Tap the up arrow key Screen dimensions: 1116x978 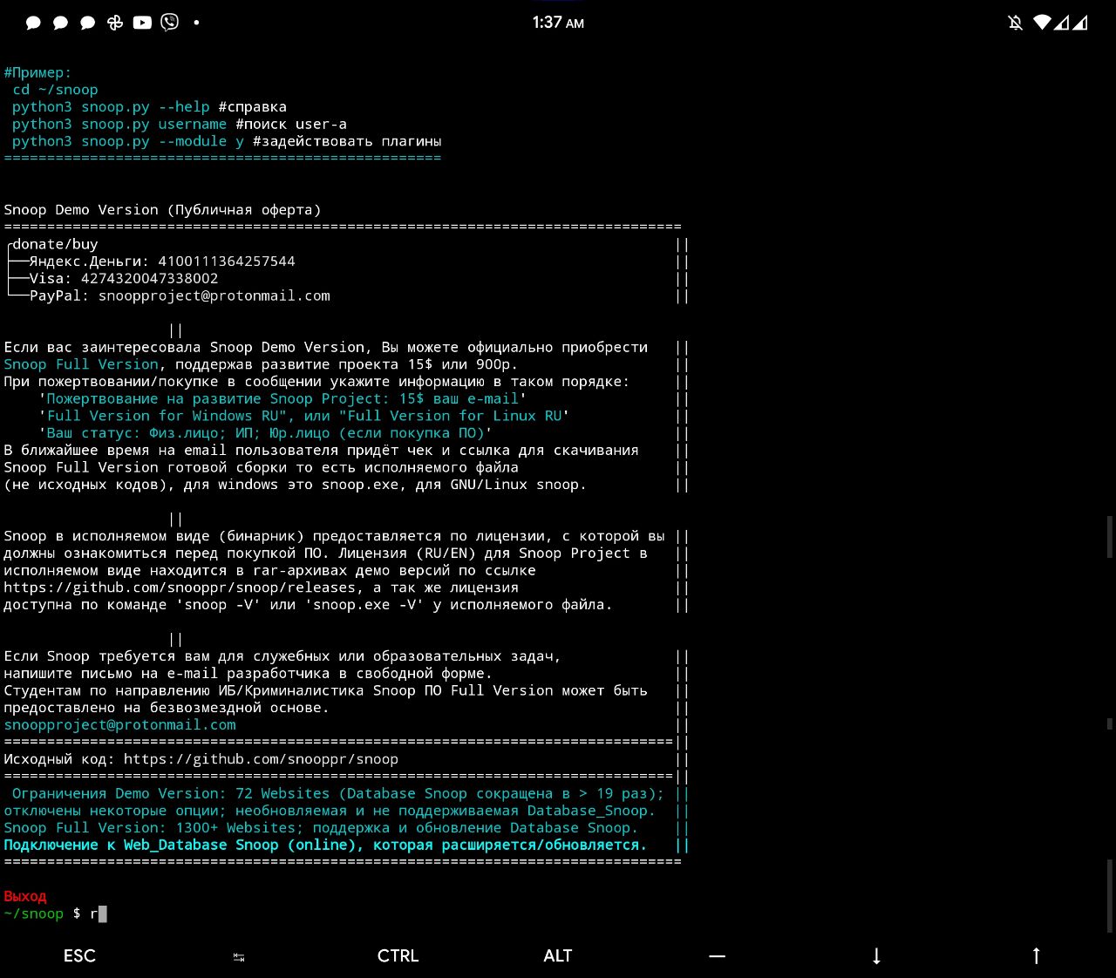[x=1036, y=955]
